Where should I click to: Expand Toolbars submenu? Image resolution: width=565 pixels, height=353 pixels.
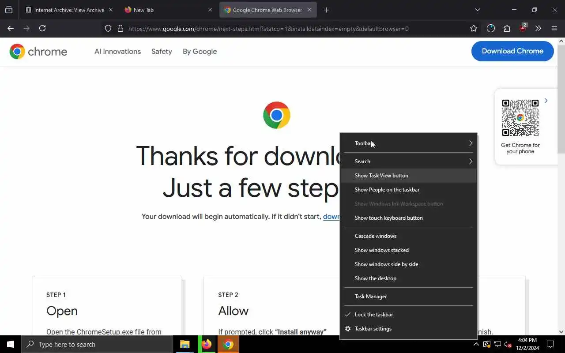point(408,143)
